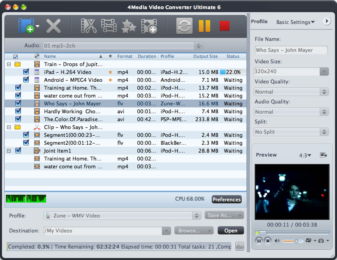The width and height of the screenshot is (337, 260).
Task: Click the Preferences button
Action: [226, 199]
